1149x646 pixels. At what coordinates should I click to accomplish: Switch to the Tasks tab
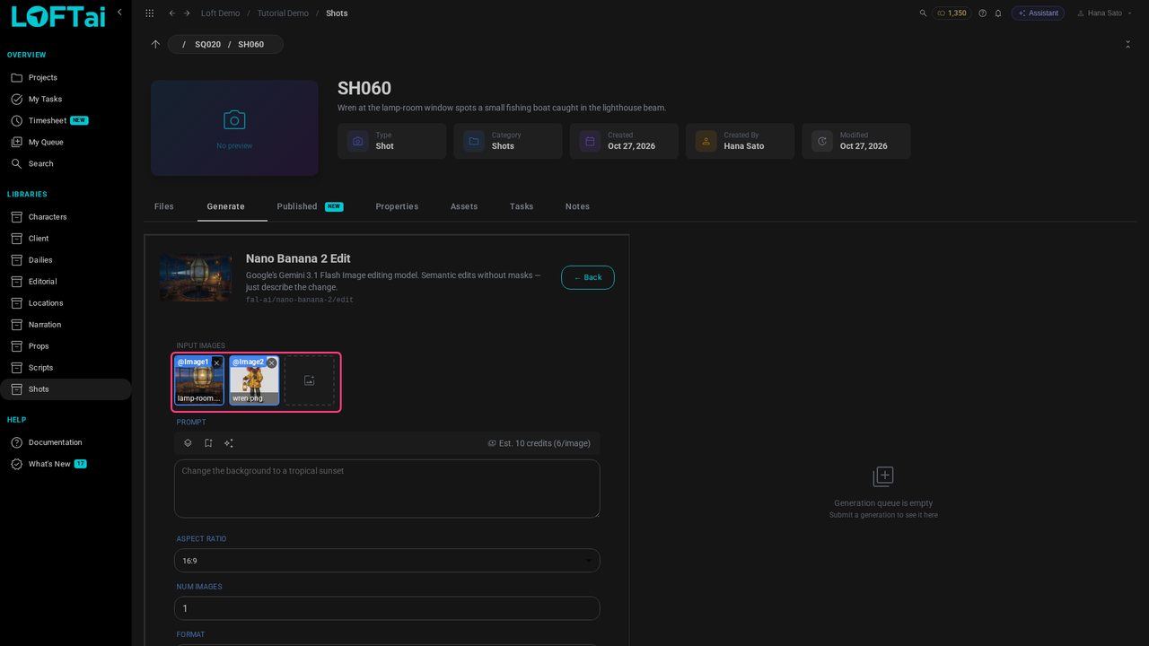[x=522, y=206]
